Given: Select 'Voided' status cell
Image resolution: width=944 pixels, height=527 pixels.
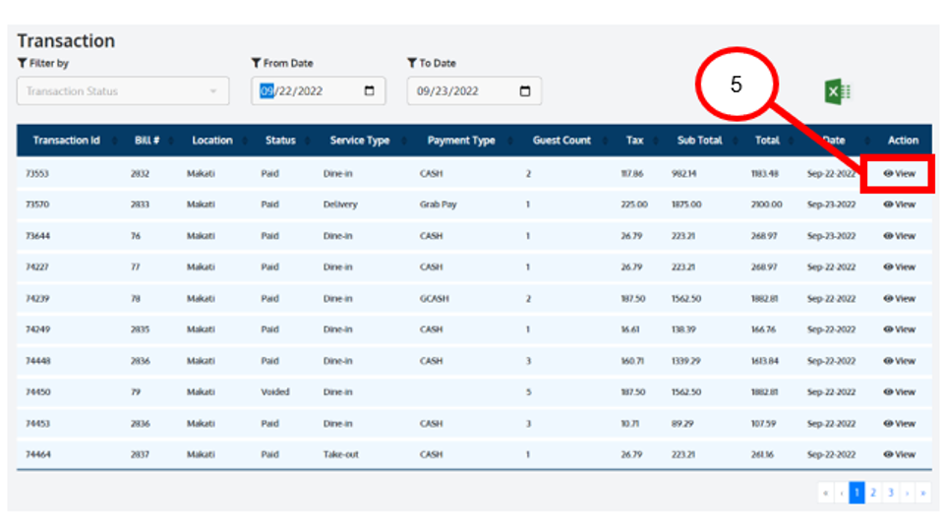Looking at the screenshot, I should pyautogui.click(x=275, y=391).
